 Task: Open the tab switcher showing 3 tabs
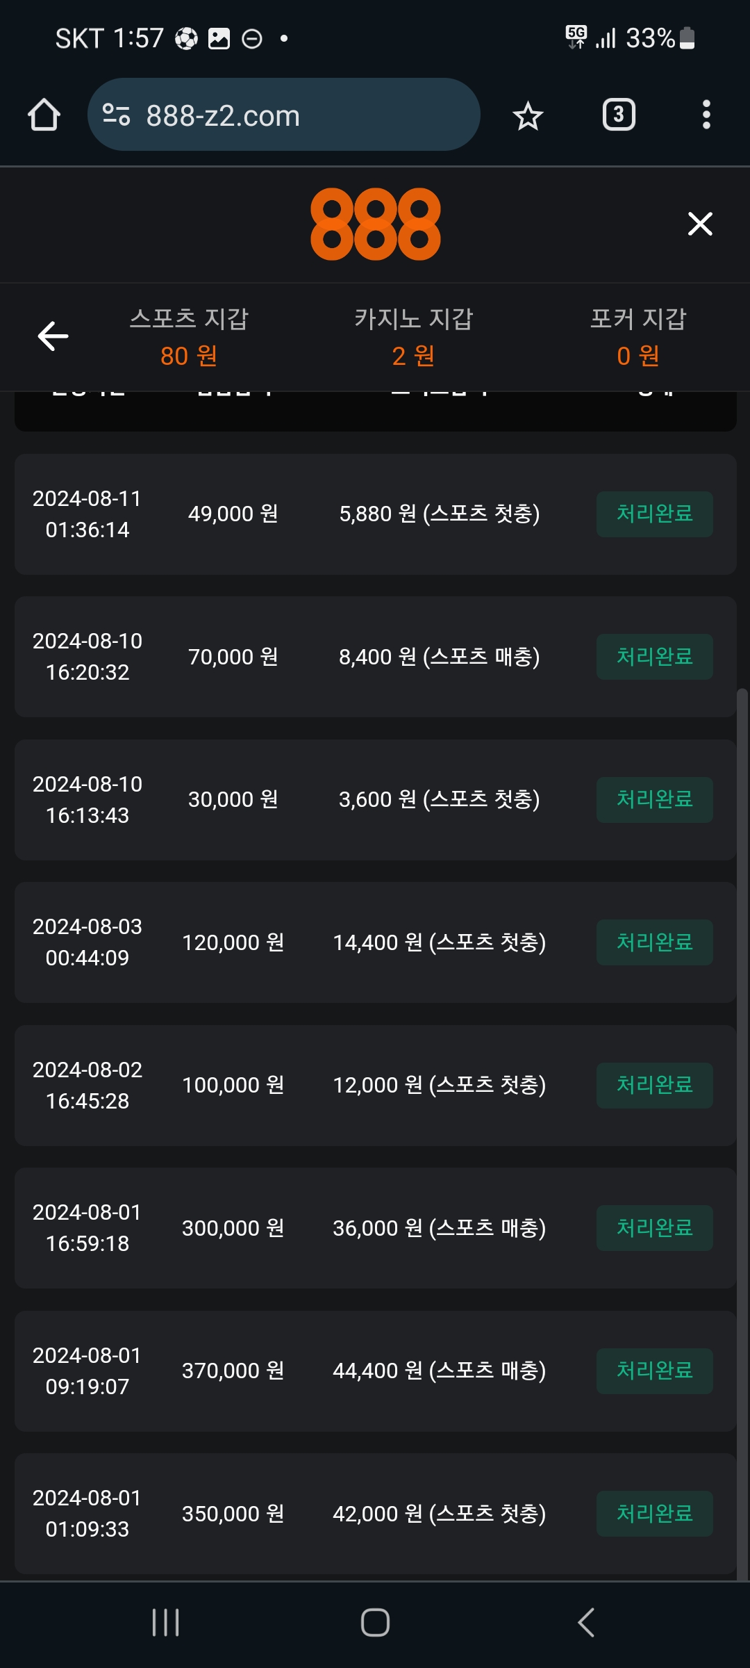618,115
